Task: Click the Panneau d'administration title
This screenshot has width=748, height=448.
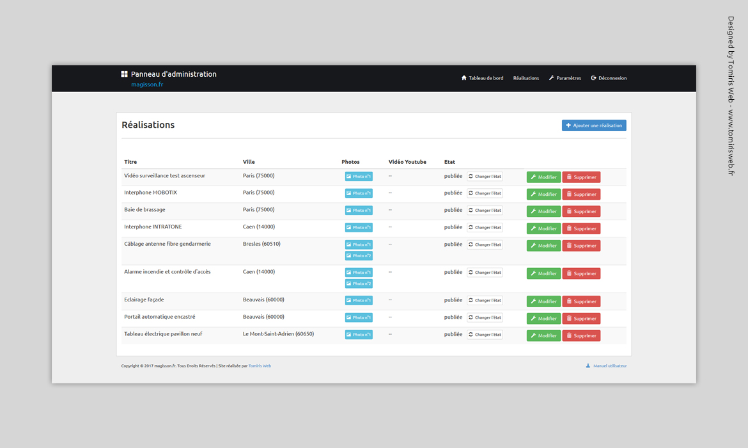Action: (x=174, y=74)
